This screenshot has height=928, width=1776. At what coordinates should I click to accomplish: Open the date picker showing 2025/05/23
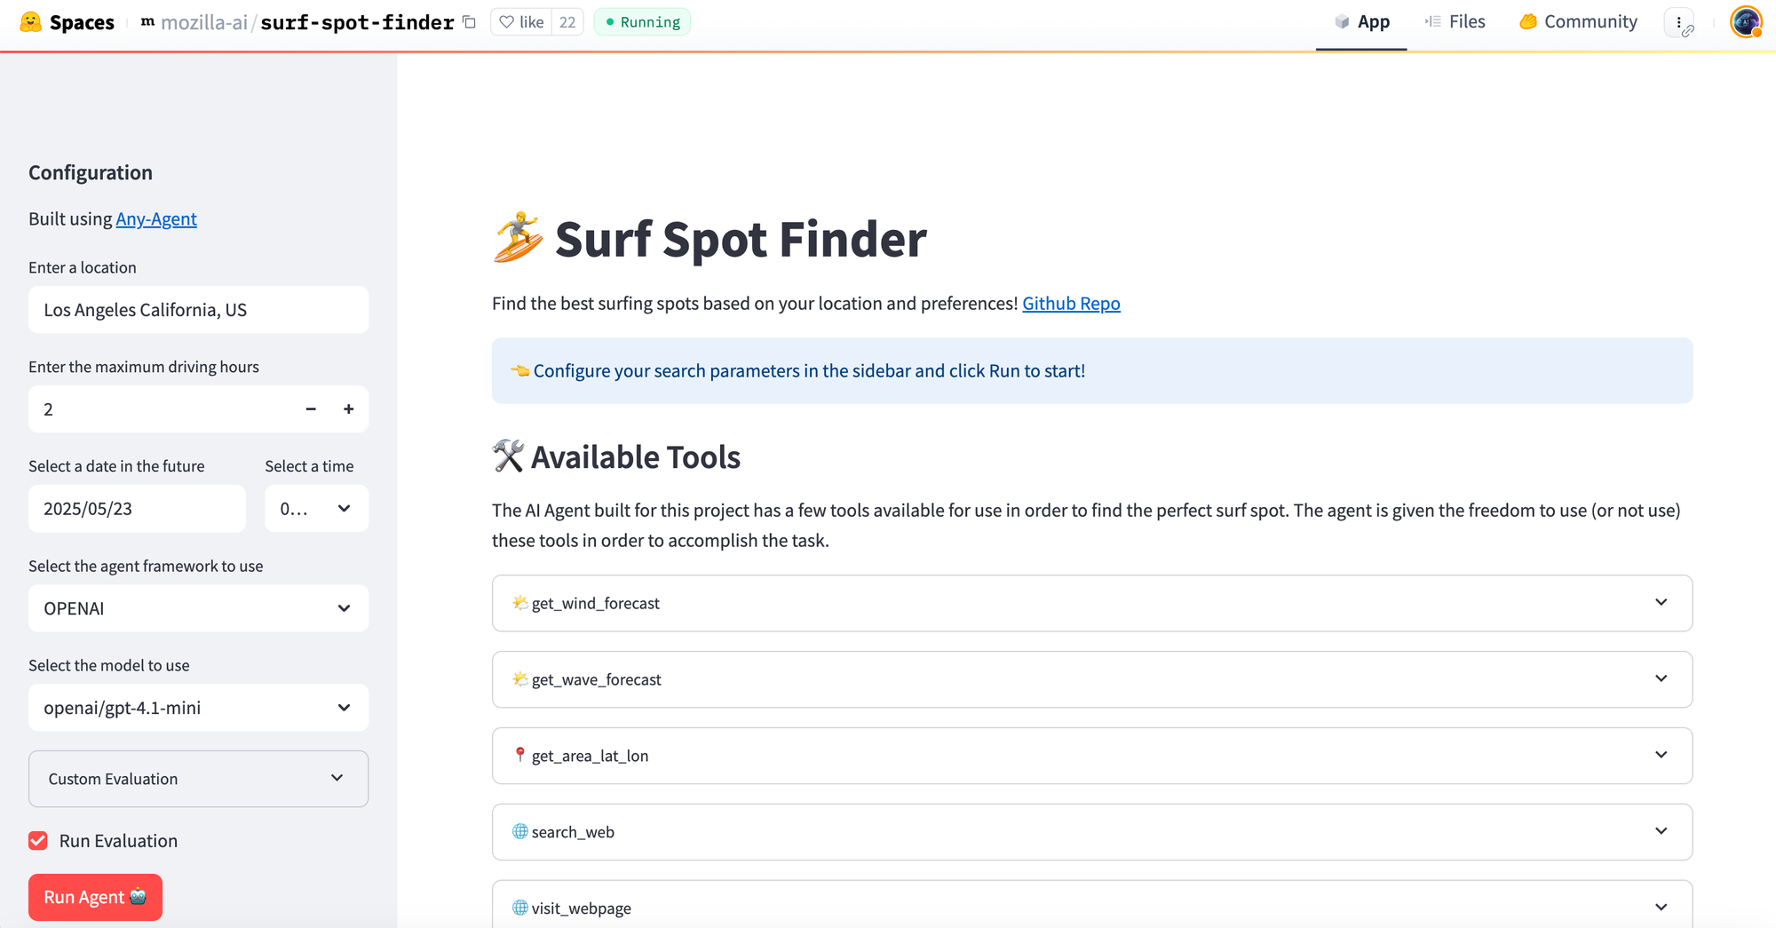point(137,509)
